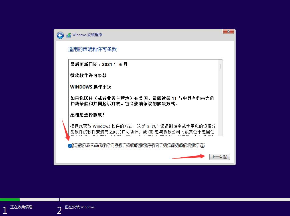290x216 pixels.
Task: Click the 微软软件许可条款 bold line
Action: click(88, 75)
